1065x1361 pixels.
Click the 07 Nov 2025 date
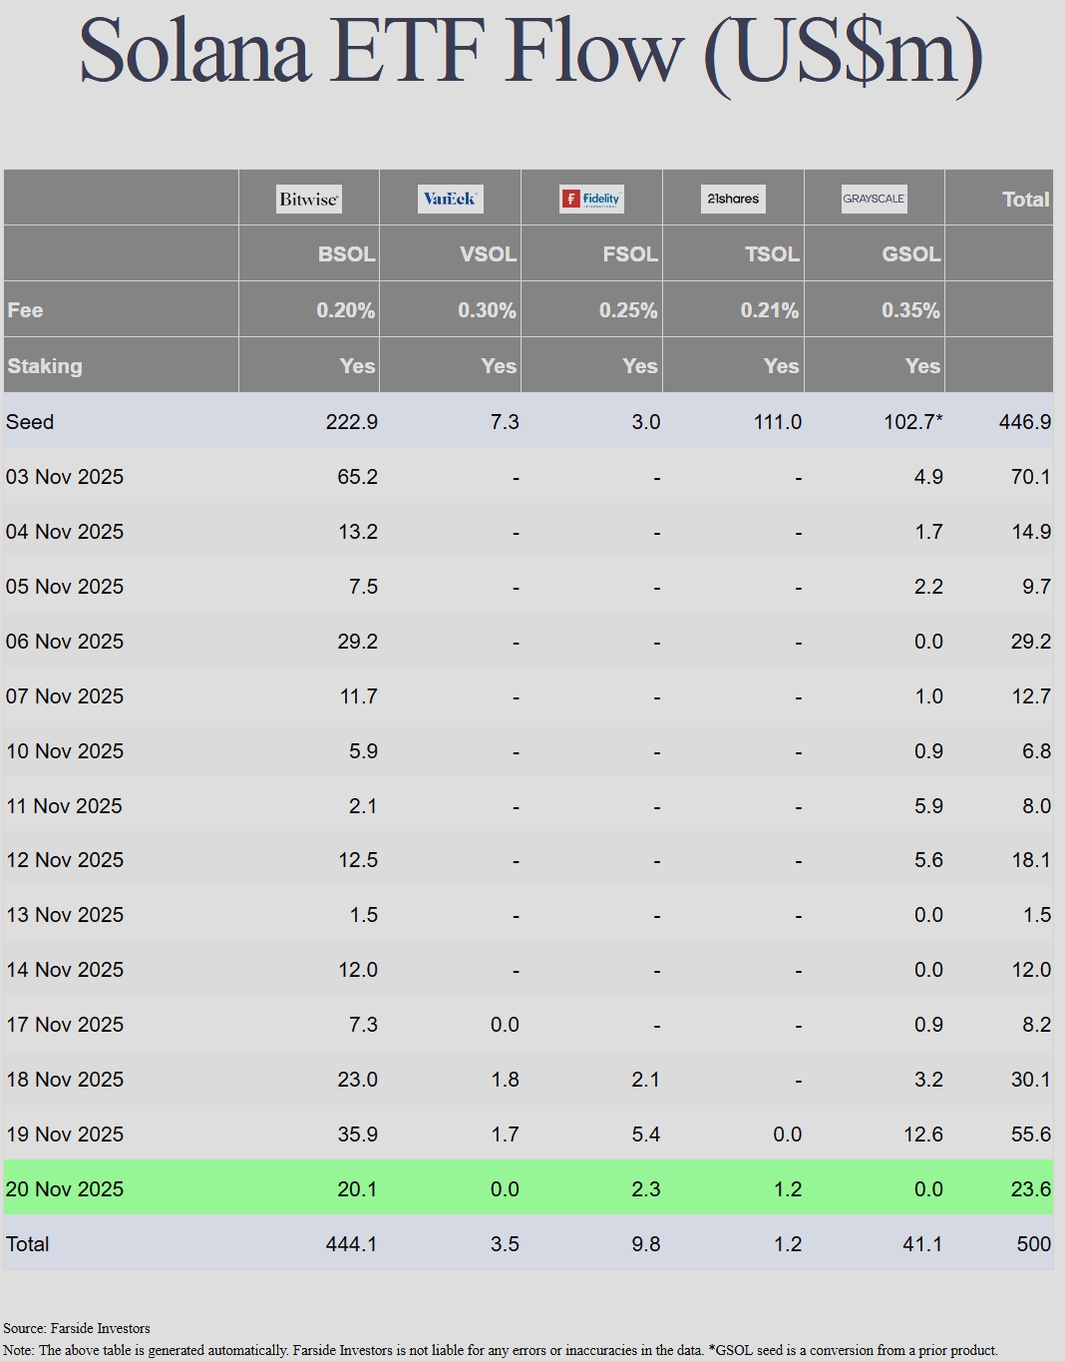pyautogui.click(x=65, y=696)
